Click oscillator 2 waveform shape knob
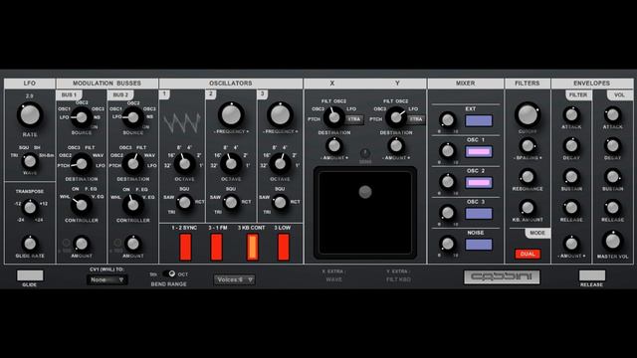Image resolution: width=637 pixels, height=358 pixels. point(231,202)
